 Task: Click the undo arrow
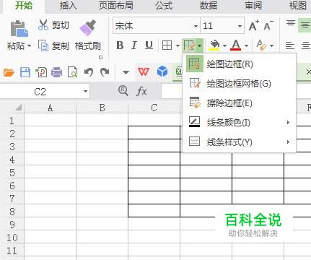tap(89, 72)
